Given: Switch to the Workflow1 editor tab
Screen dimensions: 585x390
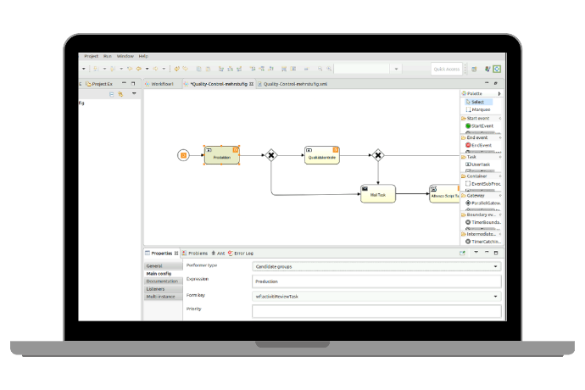Looking at the screenshot, I should (162, 85).
